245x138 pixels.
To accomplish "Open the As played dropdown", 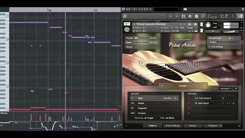I will [x=226, y=88].
